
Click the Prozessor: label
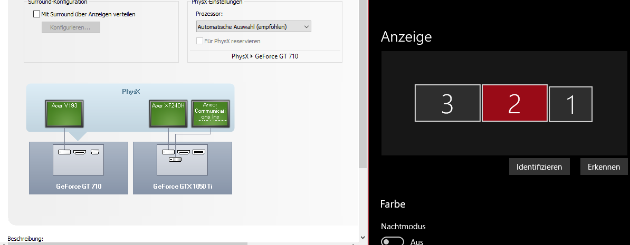click(x=209, y=14)
